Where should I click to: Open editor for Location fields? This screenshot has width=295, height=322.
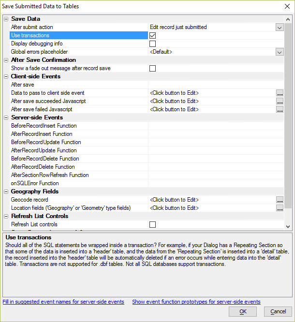280,208
